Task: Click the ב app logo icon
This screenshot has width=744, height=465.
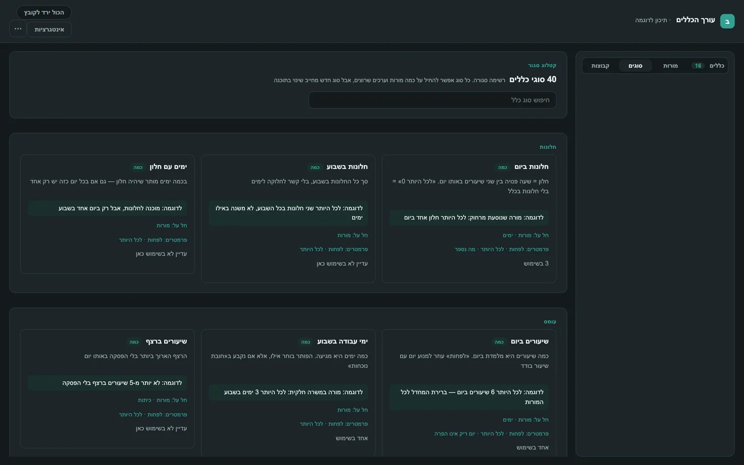Action: point(727,21)
